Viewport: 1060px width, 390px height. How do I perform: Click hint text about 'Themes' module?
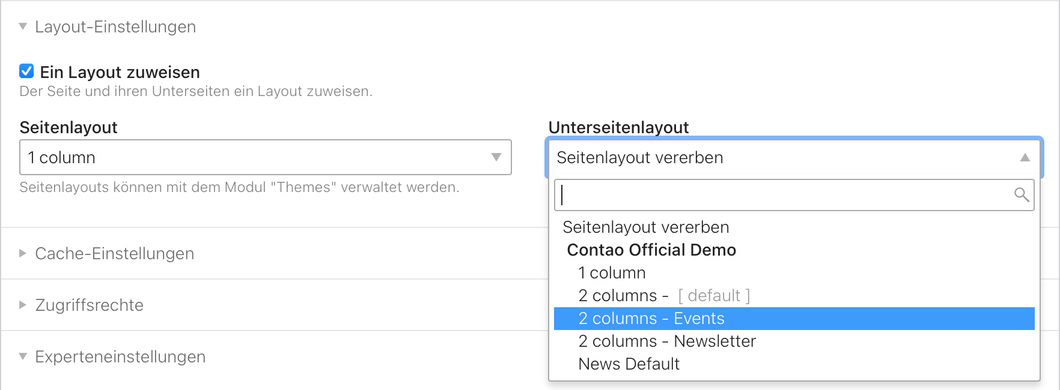pos(239,187)
